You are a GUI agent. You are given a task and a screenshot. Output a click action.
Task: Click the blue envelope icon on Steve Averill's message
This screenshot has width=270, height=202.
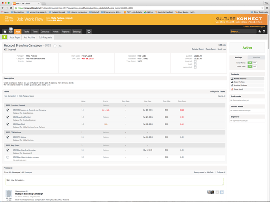[x=222, y=192]
